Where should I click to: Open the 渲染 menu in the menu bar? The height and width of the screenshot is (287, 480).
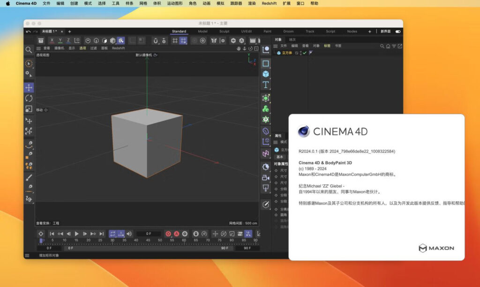click(253, 3)
